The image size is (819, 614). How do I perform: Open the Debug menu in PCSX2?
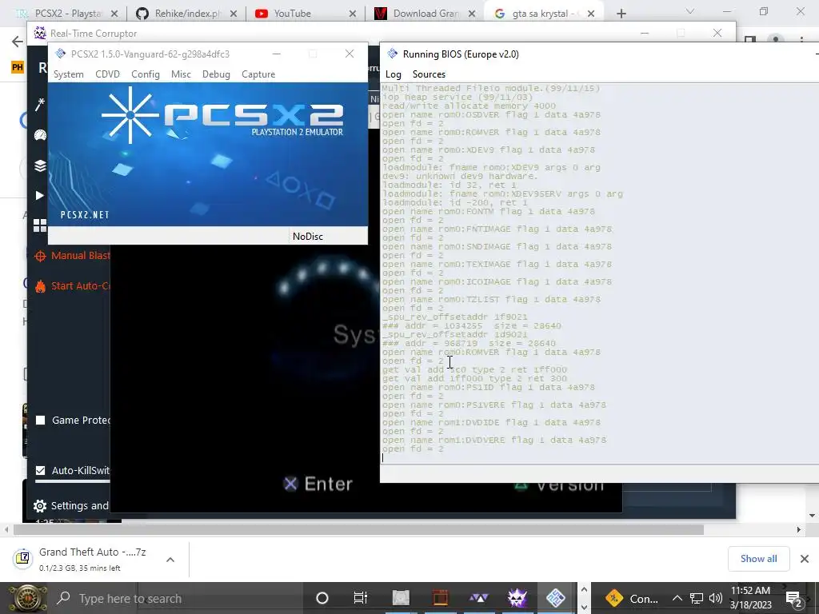216,74
